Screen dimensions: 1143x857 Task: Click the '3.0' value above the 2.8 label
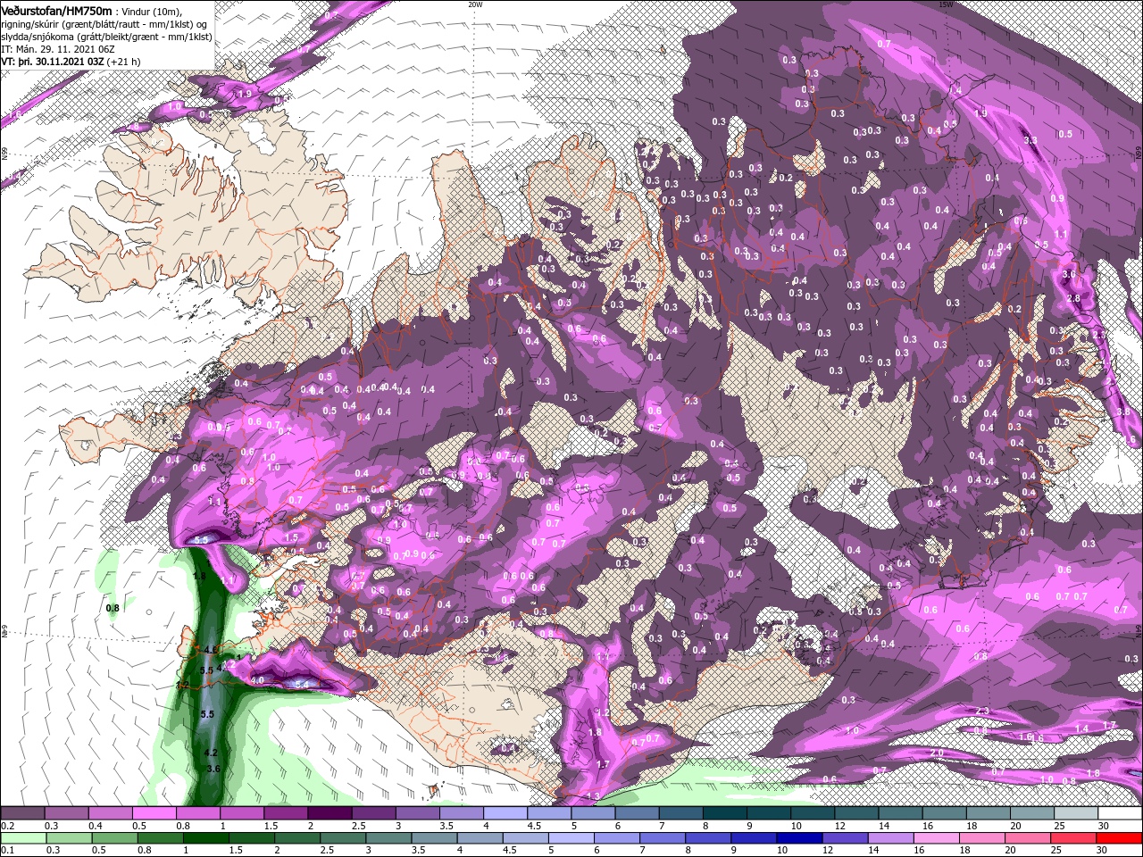[1071, 274]
